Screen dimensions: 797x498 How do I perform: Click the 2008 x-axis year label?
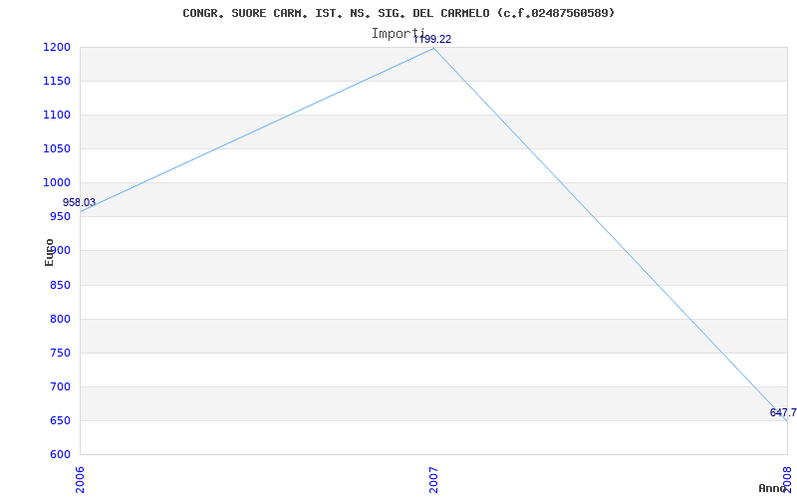pos(787,480)
